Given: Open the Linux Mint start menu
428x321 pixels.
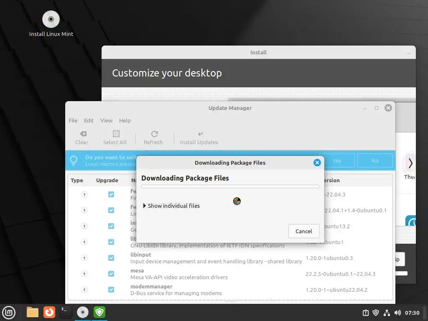Looking at the screenshot, I should (x=9, y=312).
